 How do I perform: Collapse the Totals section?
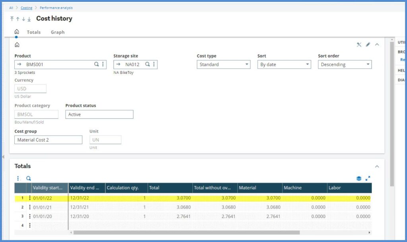(377, 166)
